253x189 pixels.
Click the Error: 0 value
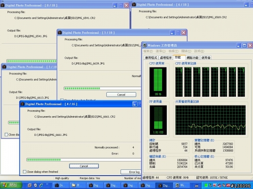tap(133, 154)
